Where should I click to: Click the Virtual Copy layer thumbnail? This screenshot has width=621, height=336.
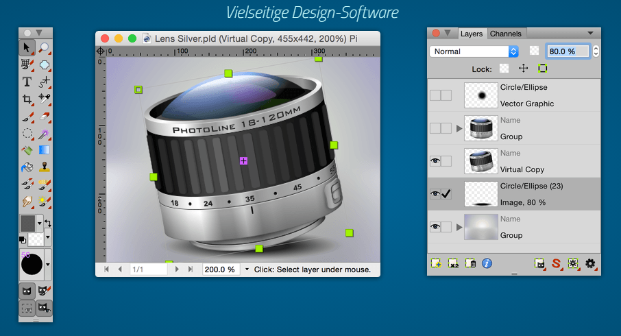tap(480, 161)
